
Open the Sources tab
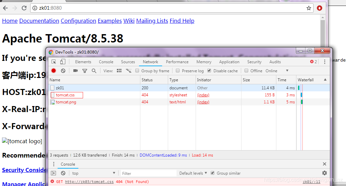click(x=128, y=62)
